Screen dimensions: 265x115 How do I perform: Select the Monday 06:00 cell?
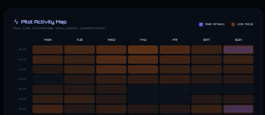(x=48, y=109)
